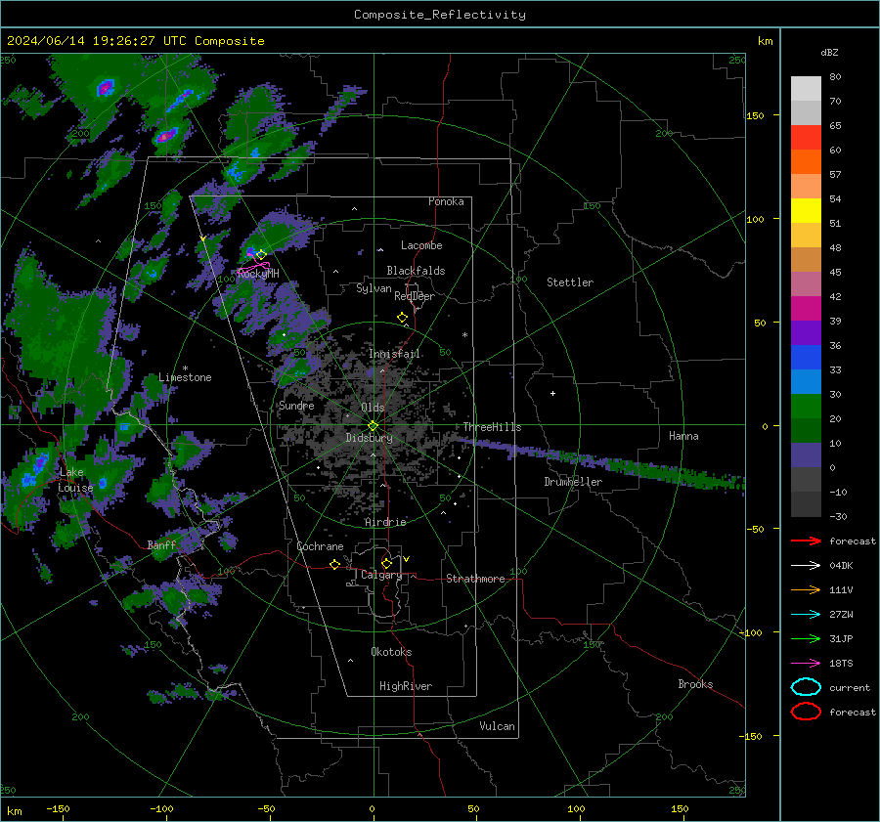The image size is (880, 822).
Task: Click the cyan current ellipse legend icon
Action: coord(806,687)
